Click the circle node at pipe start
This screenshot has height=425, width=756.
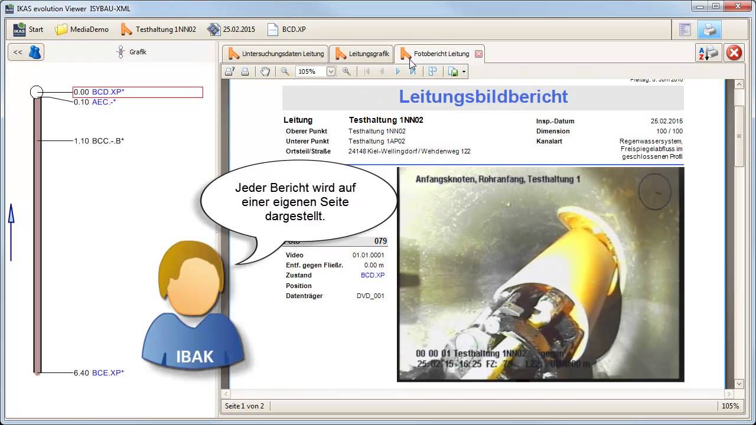tap(37, 92)
